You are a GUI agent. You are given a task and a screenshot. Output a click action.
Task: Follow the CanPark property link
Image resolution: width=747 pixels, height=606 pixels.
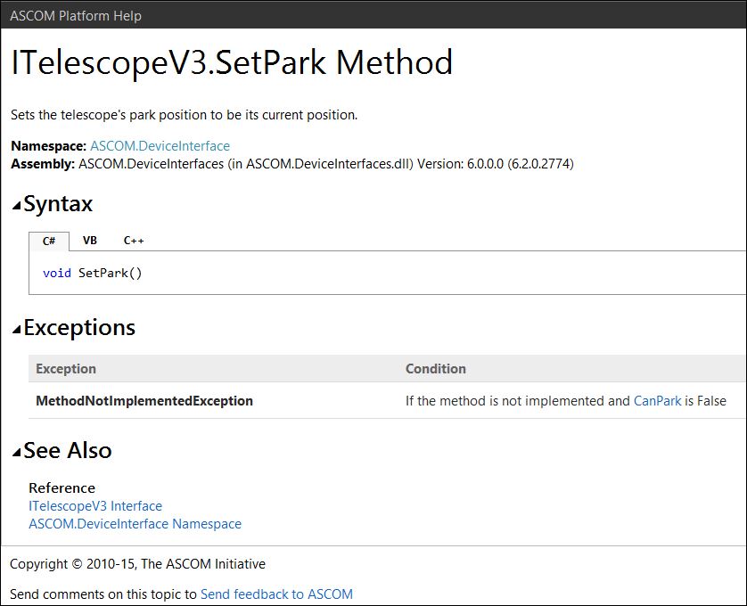[x=657, y=401]
